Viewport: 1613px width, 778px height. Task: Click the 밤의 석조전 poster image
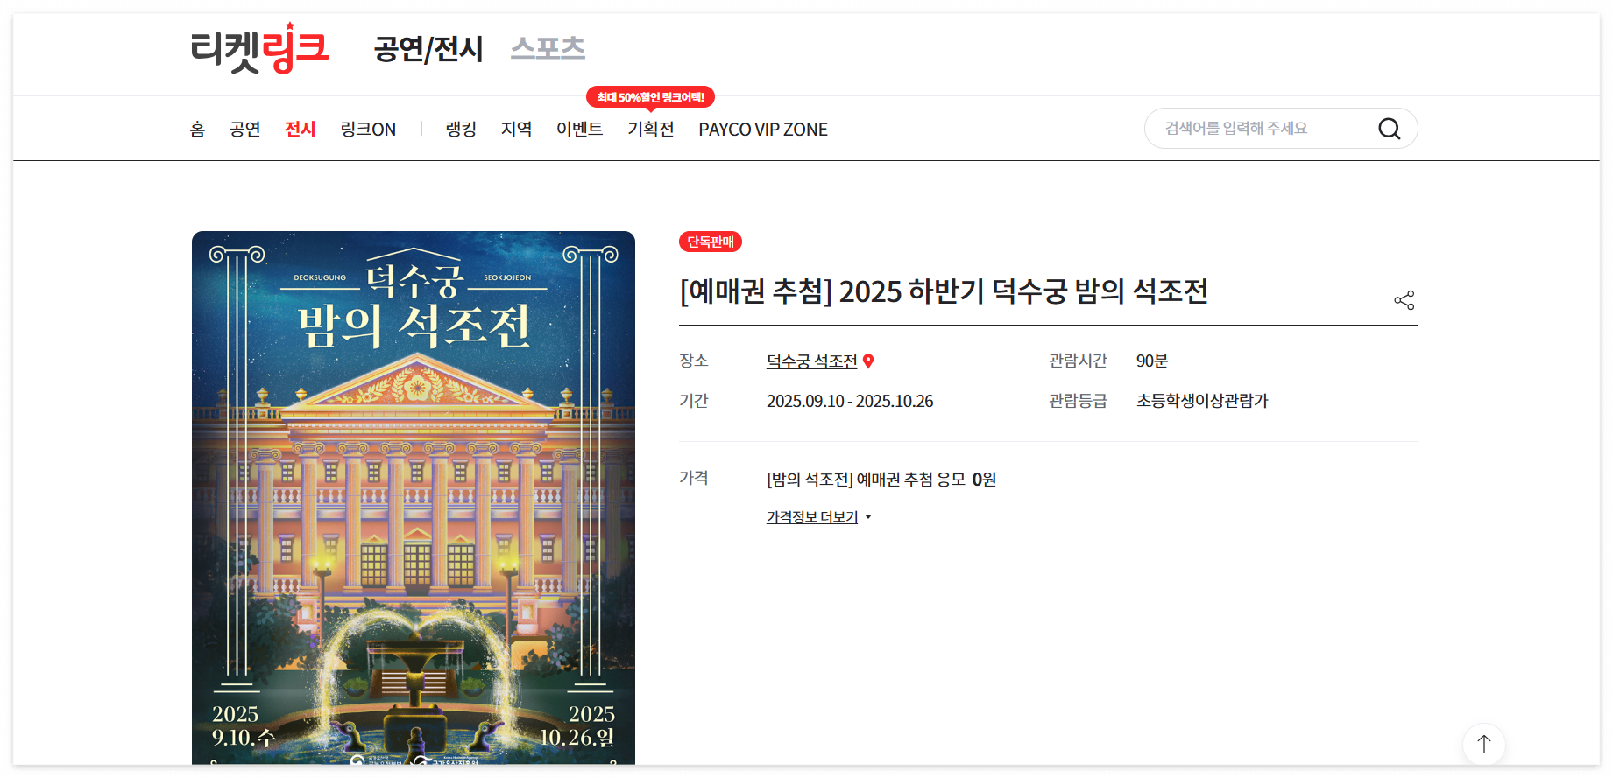414,498
